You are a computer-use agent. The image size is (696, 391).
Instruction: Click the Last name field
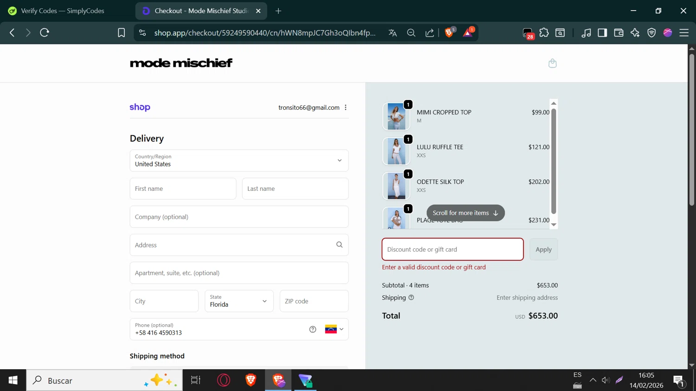point(295,189)
